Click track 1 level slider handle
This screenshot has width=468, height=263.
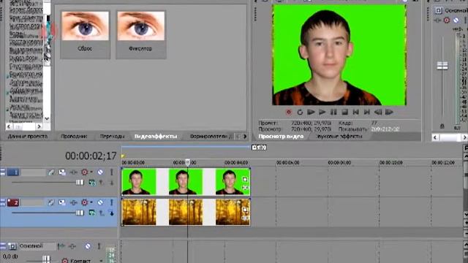tap(80, 183)
